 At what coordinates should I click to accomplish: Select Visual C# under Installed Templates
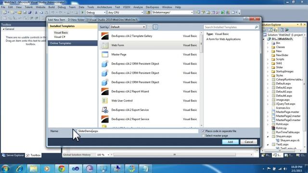pos(60,37)
